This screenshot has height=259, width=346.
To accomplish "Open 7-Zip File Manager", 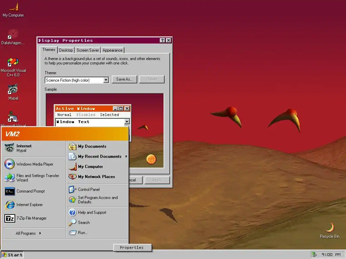I will coord(34,218).
